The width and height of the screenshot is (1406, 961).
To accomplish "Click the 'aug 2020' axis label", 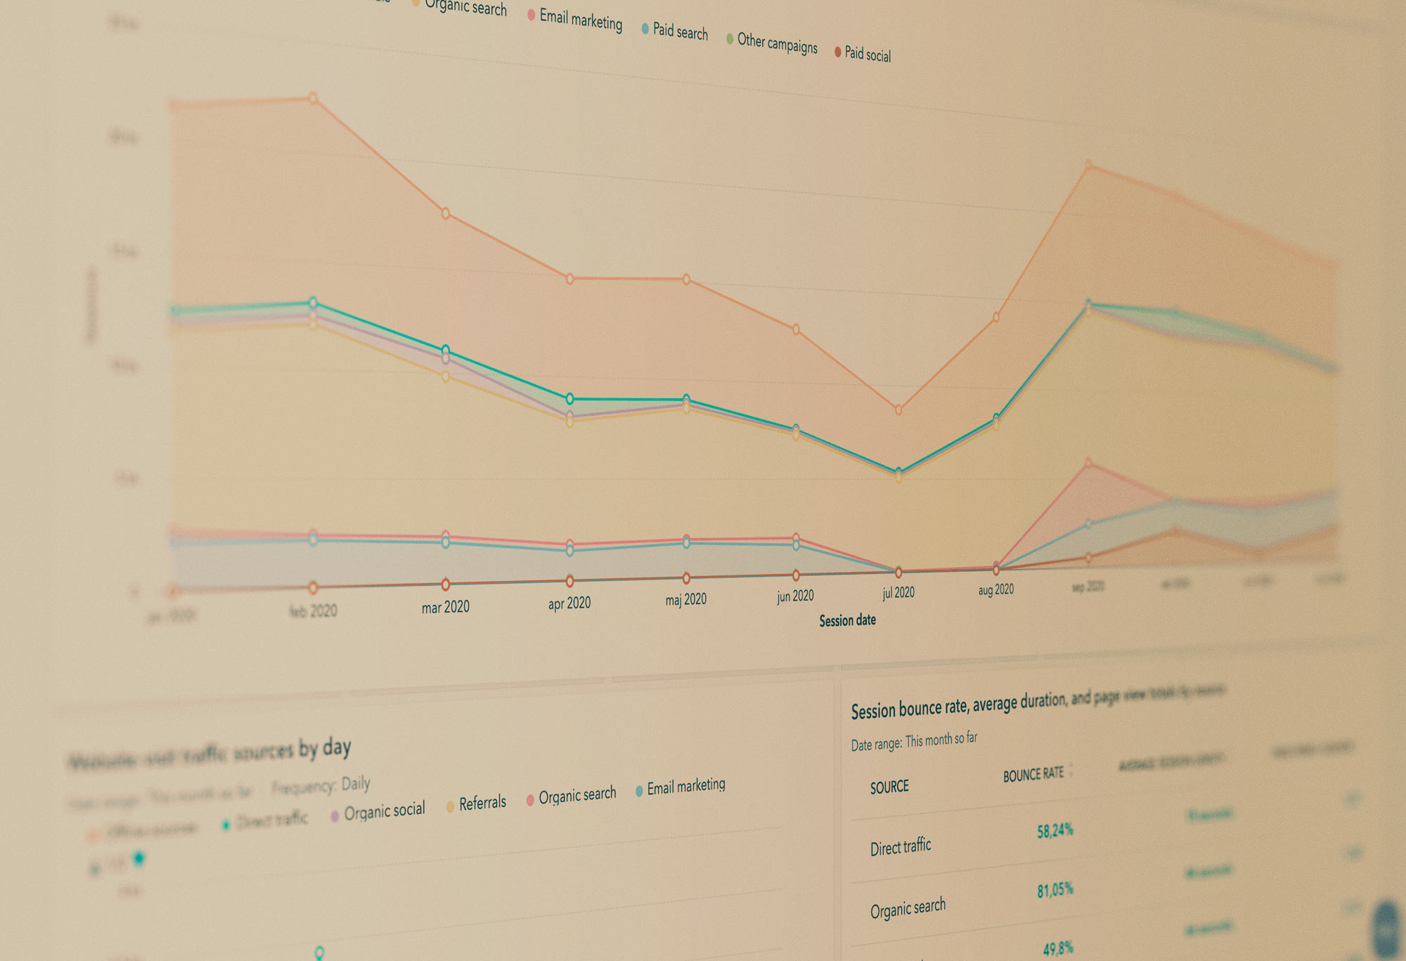I will [x=996, y=589].
